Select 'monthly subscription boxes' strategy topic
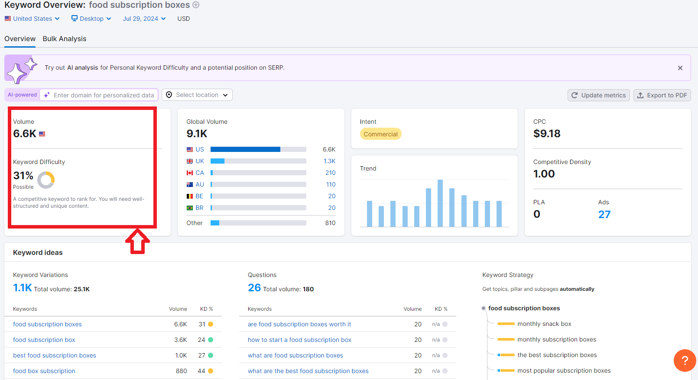 tap(557, 339)
